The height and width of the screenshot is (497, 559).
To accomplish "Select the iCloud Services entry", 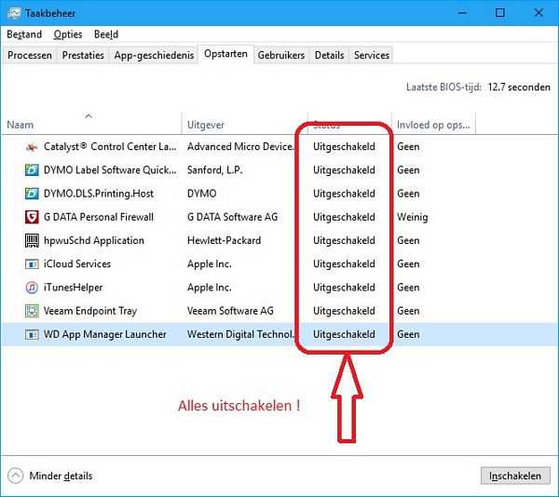I will click(x=77, y=264).
